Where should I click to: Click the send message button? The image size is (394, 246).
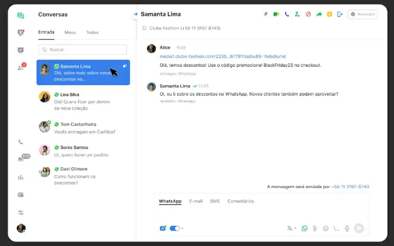coord(359,229)
